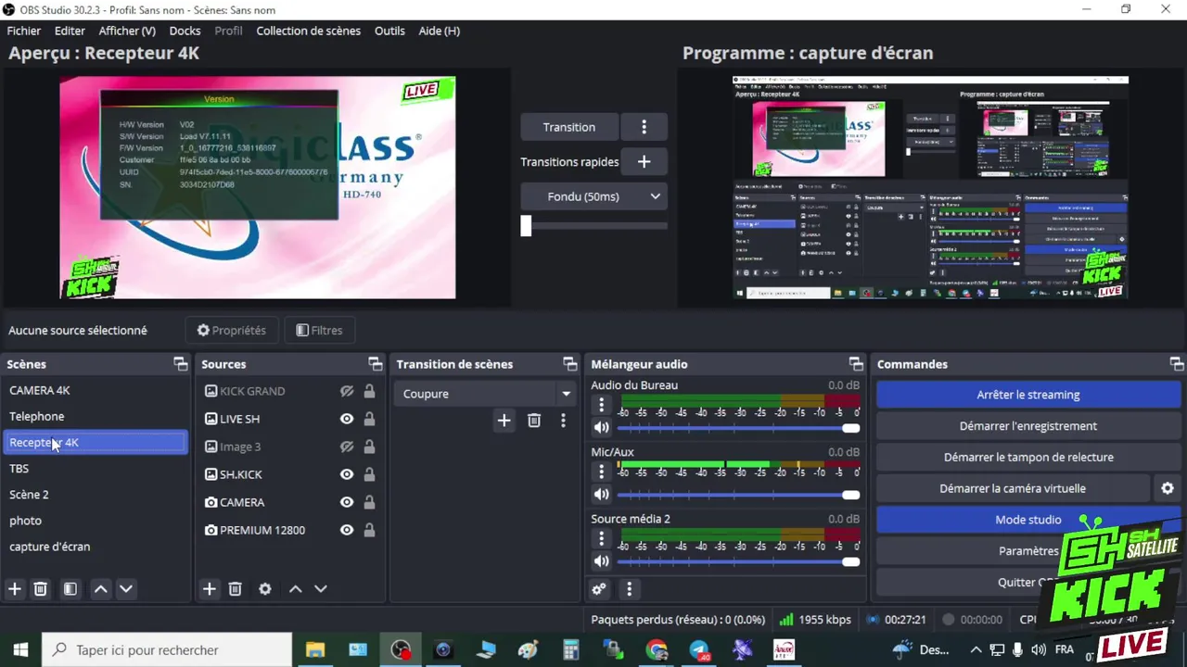Image resolution: width=1187 pixels, height=667 pixels.
Task: Toggle lock on LIVE SH source
Action: tap(369, 419)
